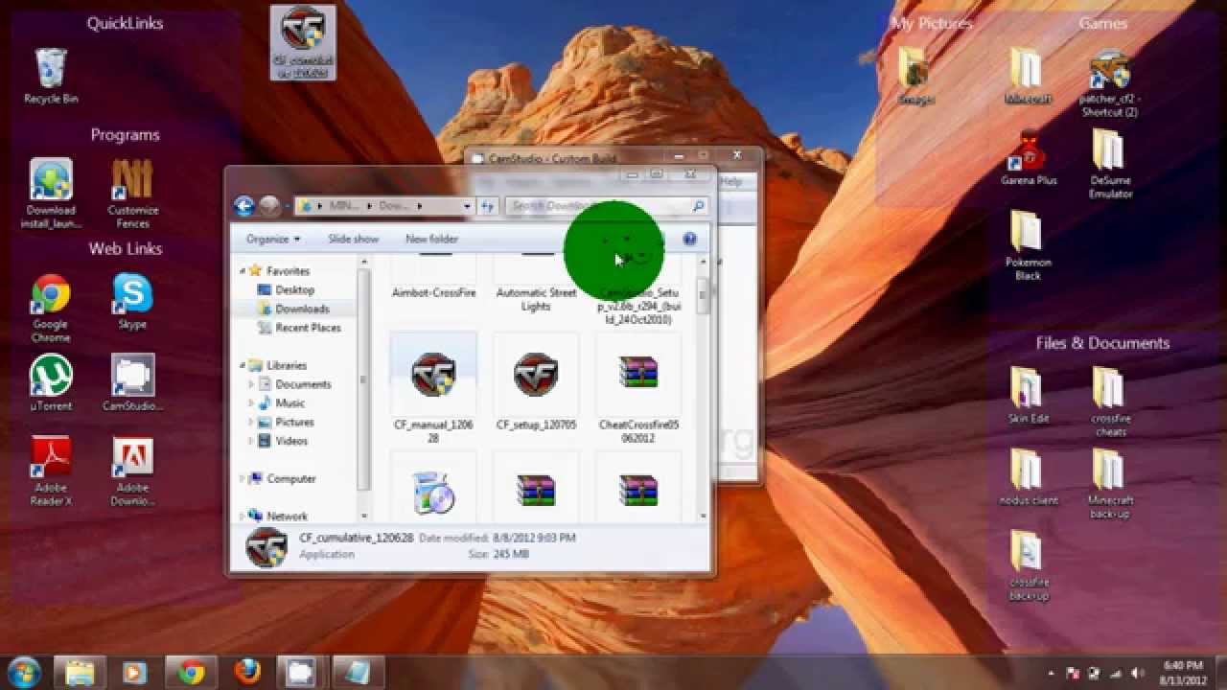Select the patcher_cf2 shortcut icon

(1109, 82)
